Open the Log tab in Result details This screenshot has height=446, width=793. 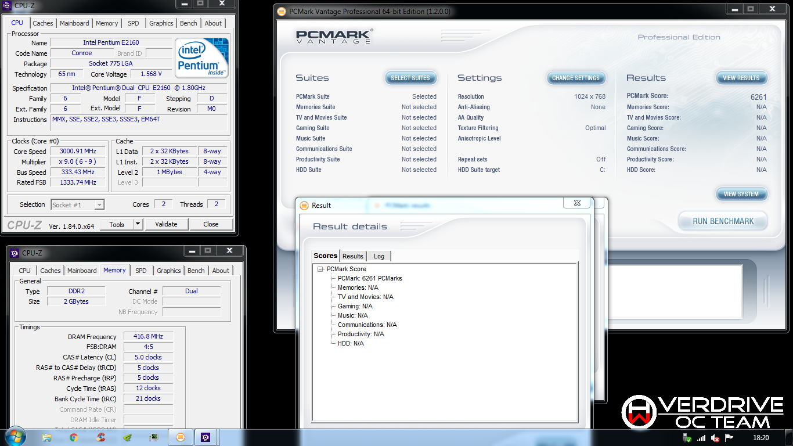379,256
